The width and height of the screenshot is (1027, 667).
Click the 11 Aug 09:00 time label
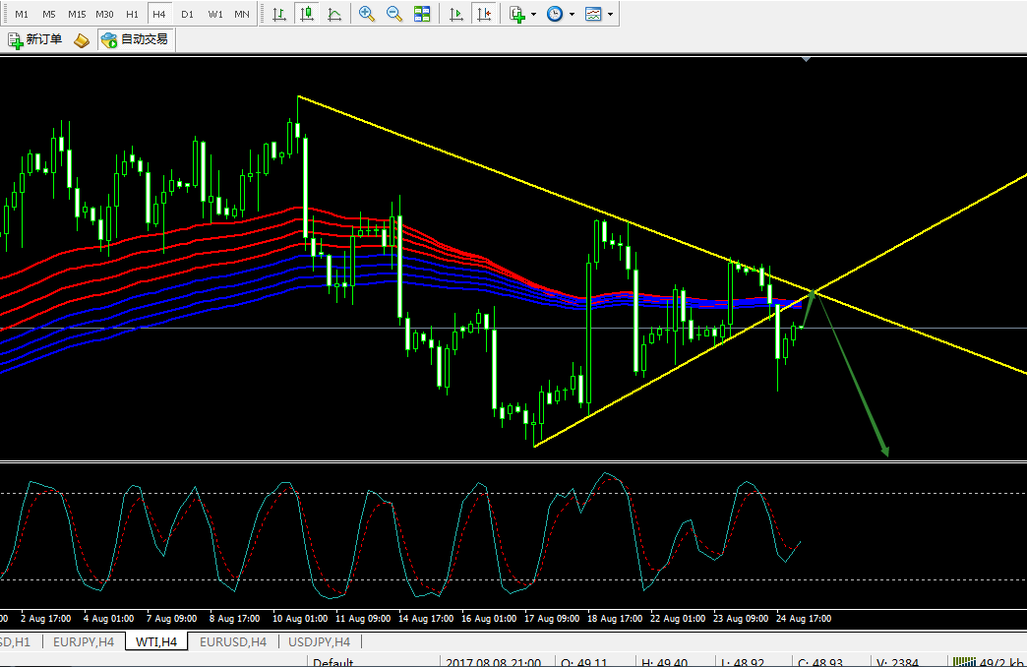pyautogui.click(x=363, y=619)
